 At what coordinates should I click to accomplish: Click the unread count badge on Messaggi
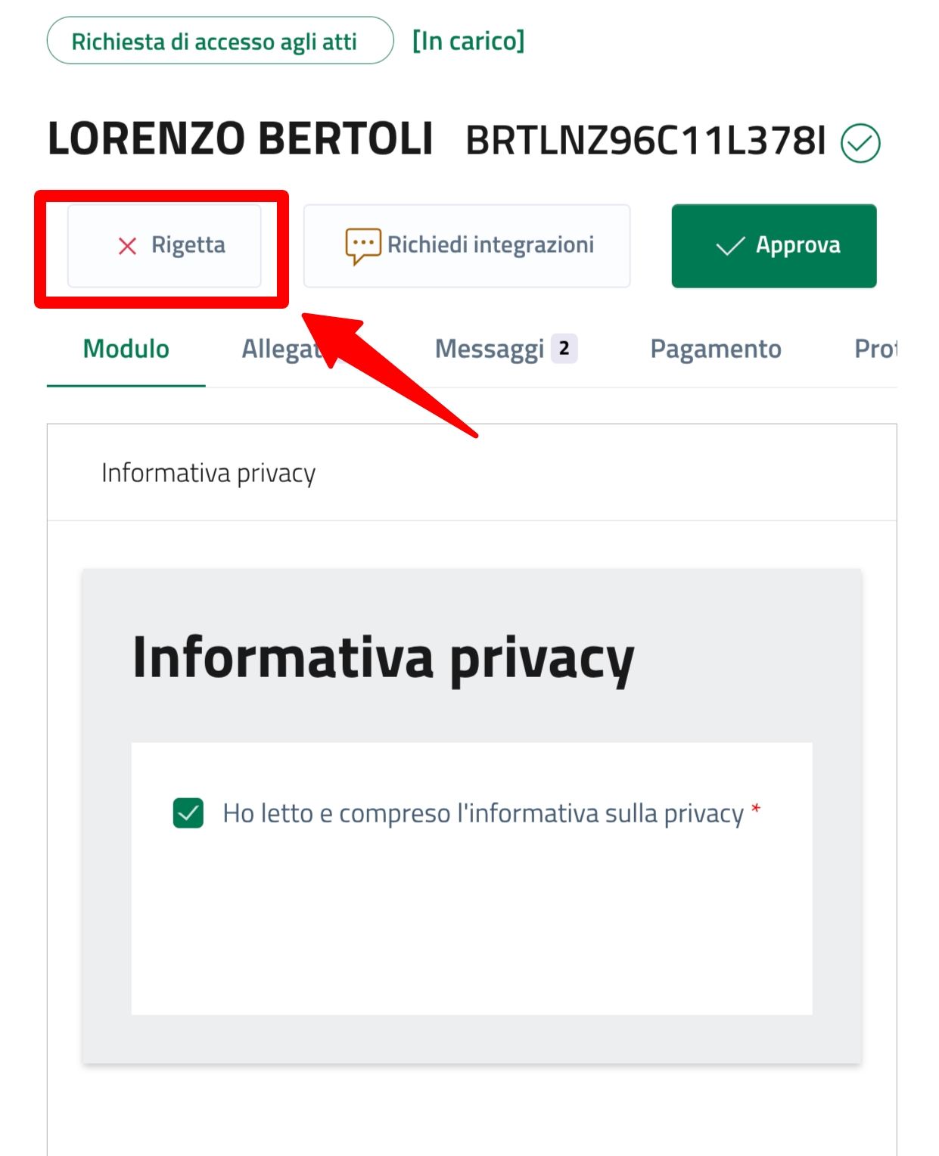point(564,349)
